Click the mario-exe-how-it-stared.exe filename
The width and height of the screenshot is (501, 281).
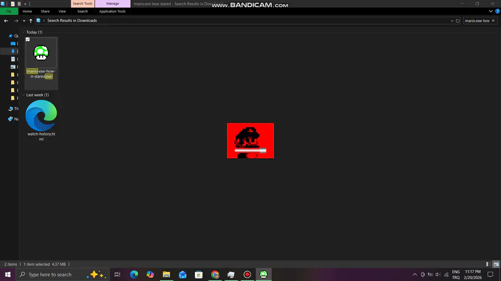[41, 74]
